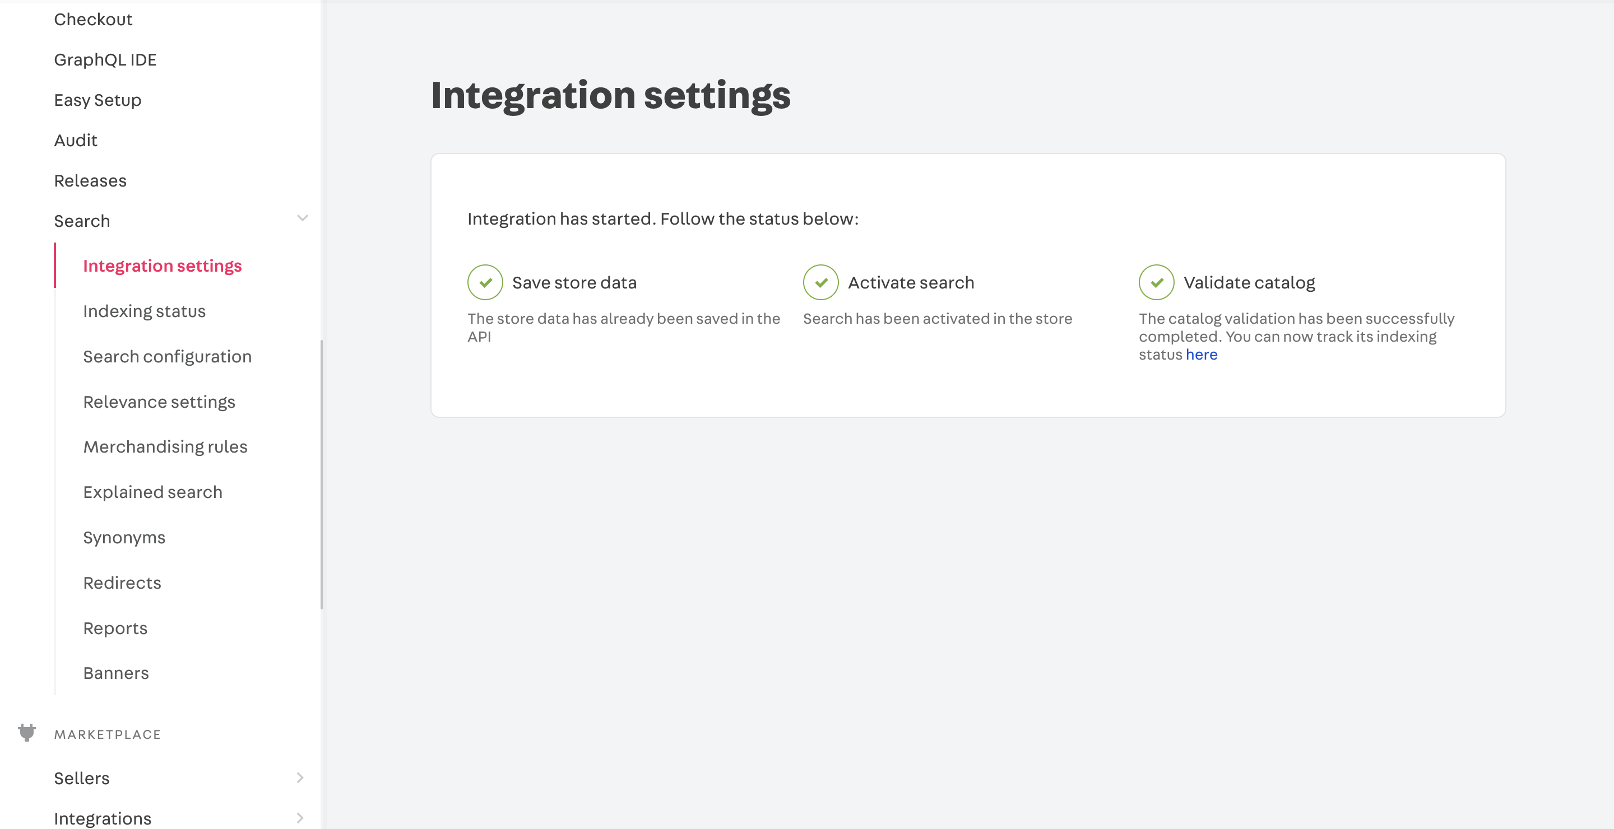Click the Validate catalog checkmark icon
The image size is (1614, 829).
(x=1155, y=282)
